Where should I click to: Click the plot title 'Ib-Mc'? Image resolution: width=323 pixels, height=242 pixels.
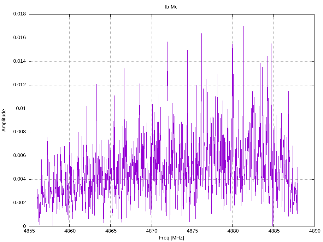pos(171,7)
